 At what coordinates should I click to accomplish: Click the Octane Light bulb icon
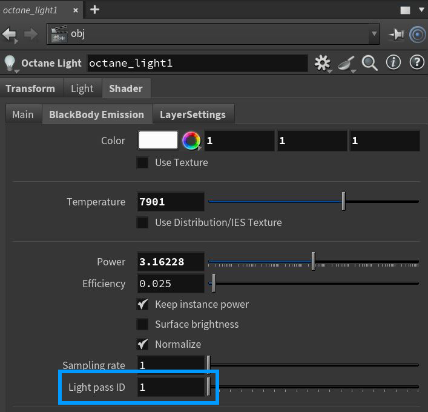click(10, 63)
